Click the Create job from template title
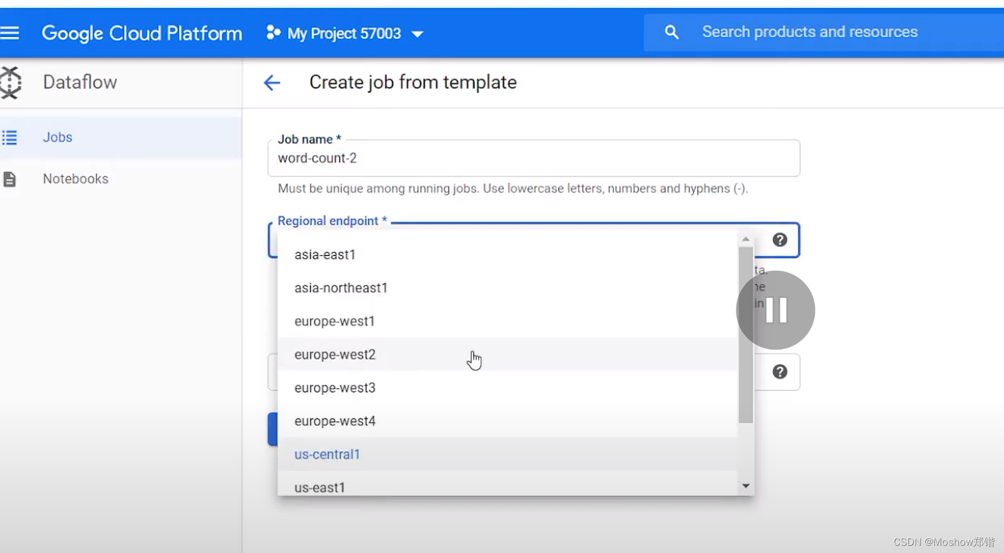The height and width of the screenshot is (553, 1004). pos(413,82)
